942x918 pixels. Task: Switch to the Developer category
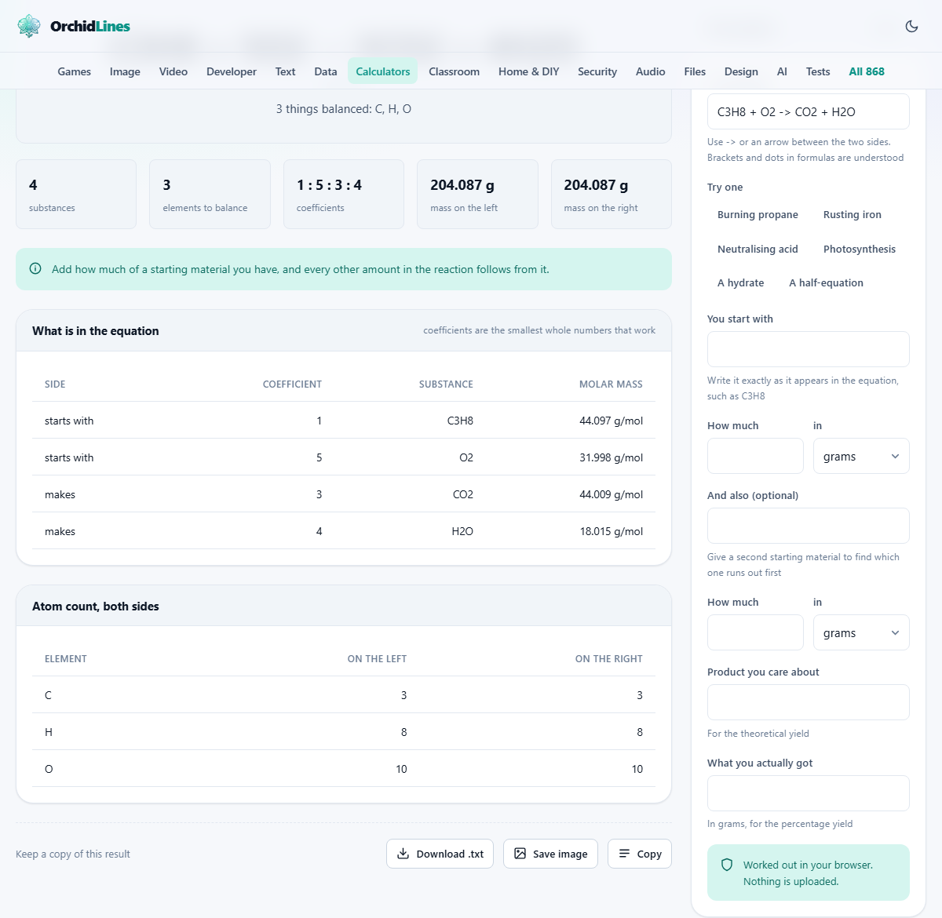click(x=232, y=71)
